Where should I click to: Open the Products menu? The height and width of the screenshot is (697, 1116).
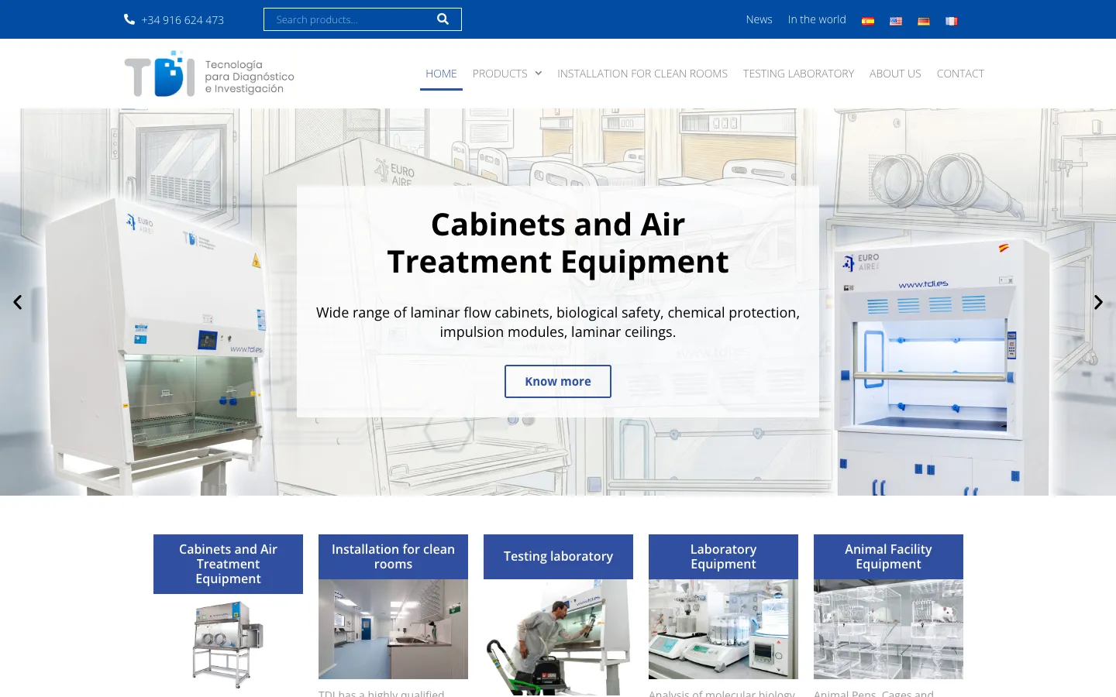click(500, 74)
